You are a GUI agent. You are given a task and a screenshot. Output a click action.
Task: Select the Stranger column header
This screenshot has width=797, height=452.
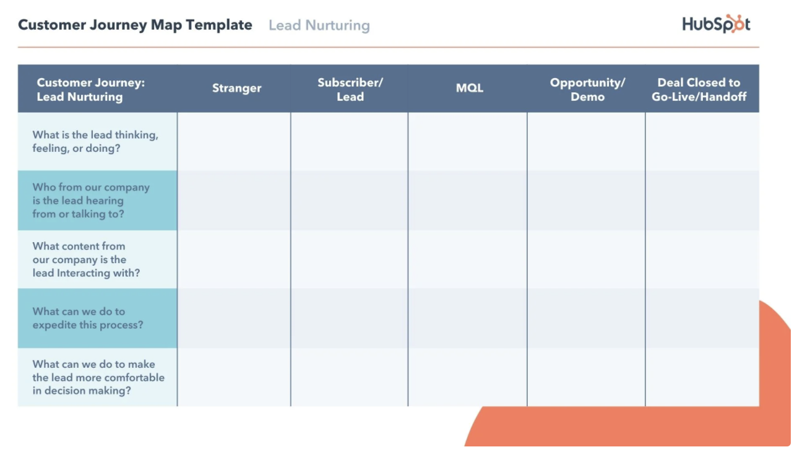(x=236, y=89)
